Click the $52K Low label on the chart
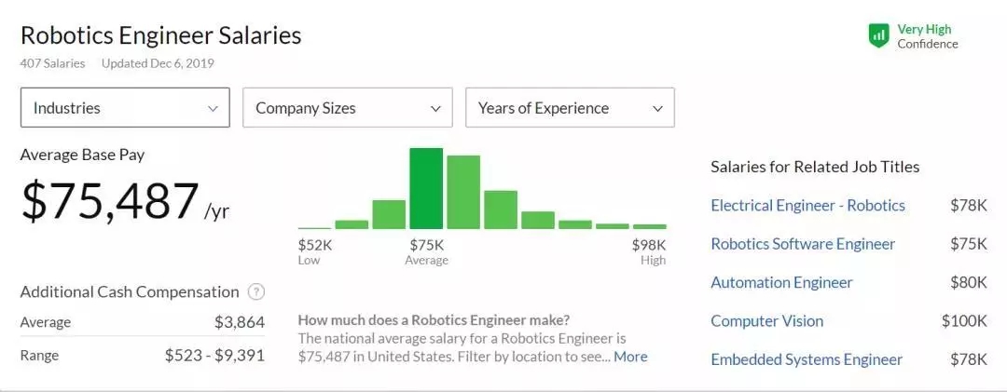 coord(313,251)
